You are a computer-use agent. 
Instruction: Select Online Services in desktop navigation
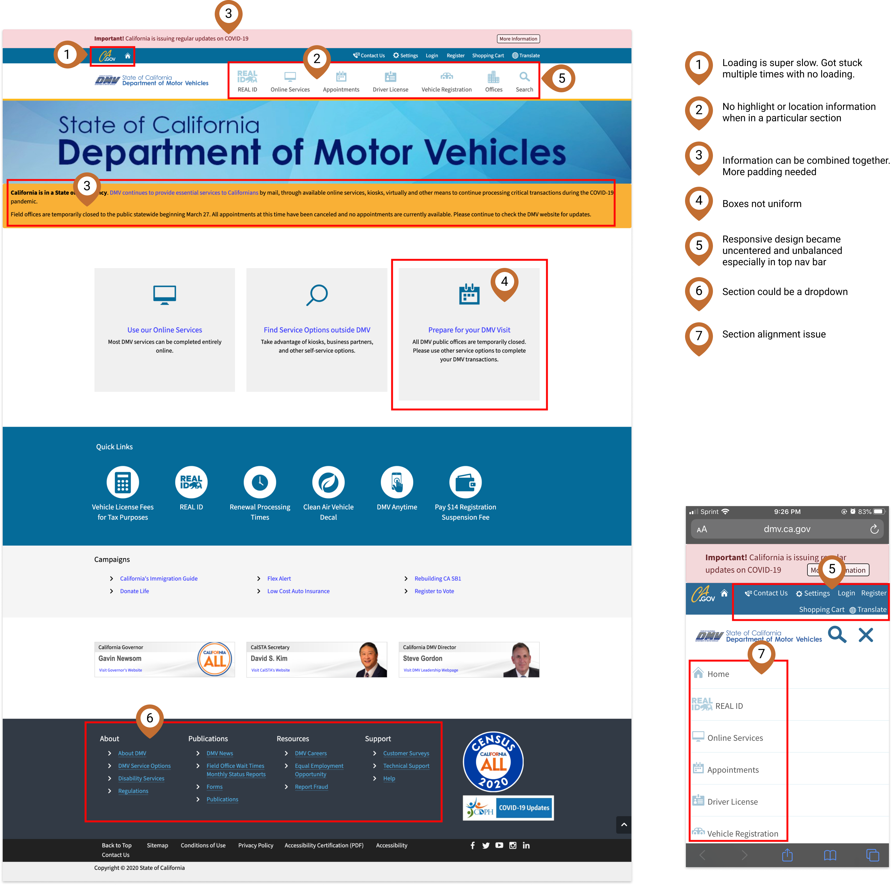coord(290,81)
